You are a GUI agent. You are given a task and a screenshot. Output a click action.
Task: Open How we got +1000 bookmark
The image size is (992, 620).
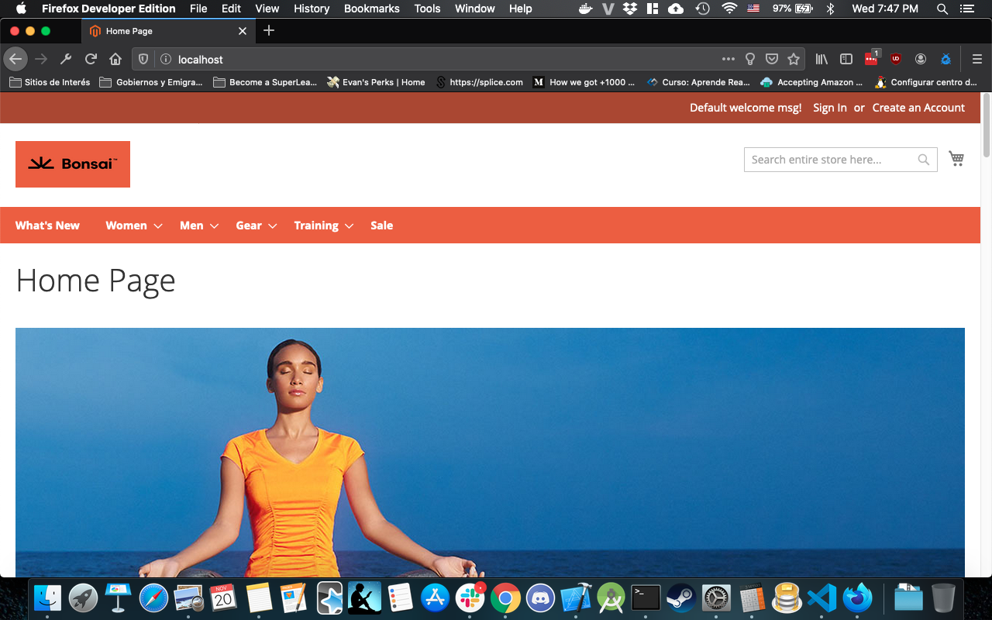(584, 82)
